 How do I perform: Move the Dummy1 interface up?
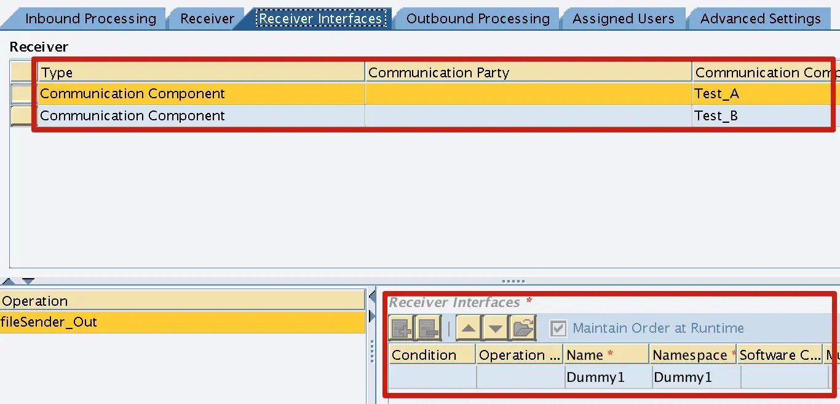tap(468, 328)
